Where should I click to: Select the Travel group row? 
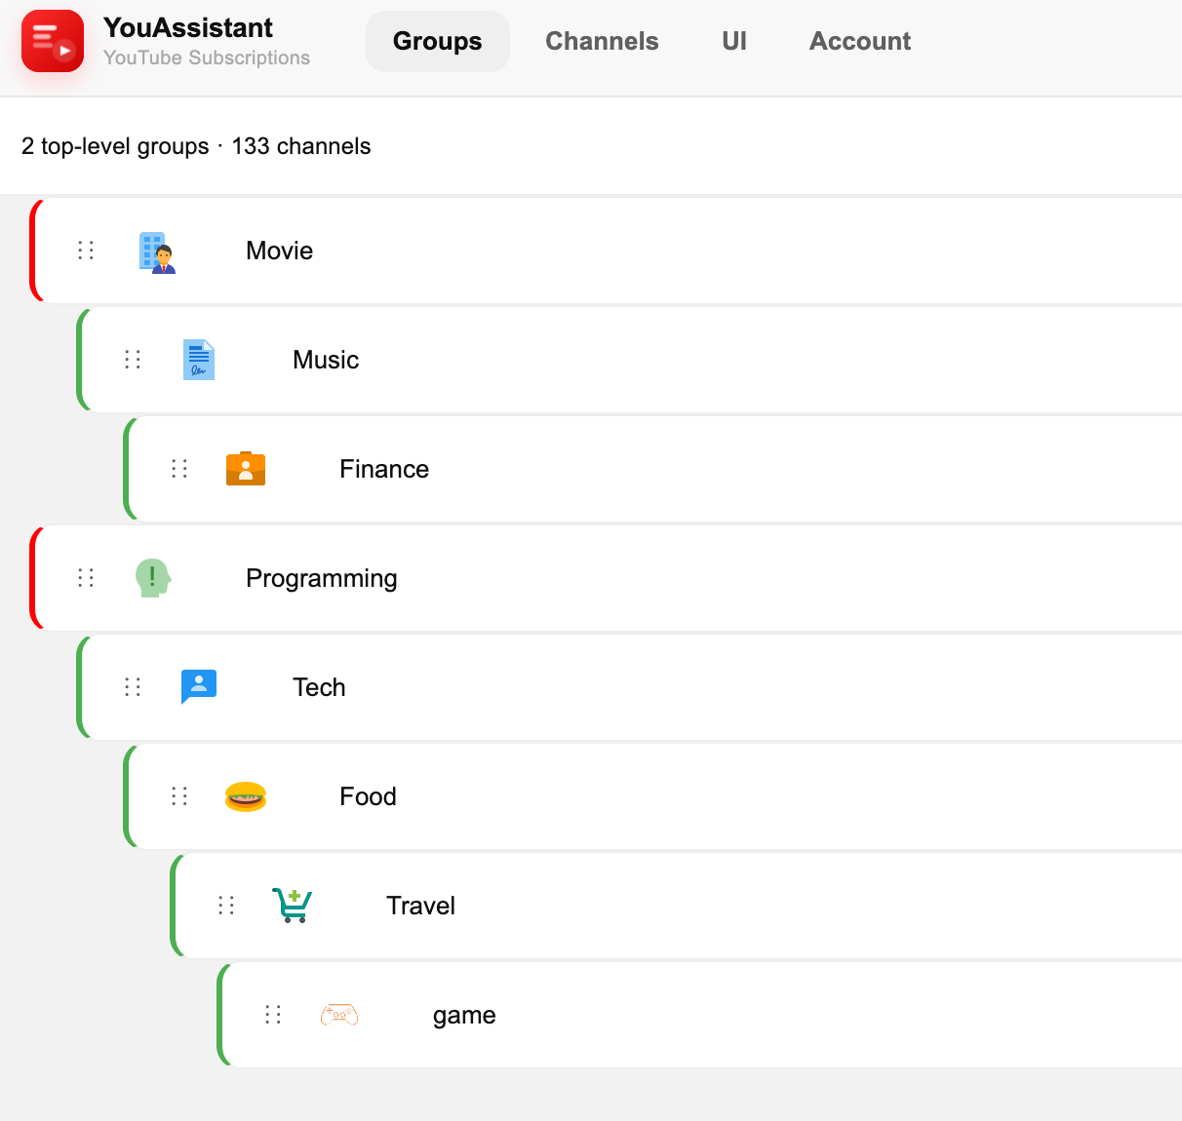(x=676, y=906)
